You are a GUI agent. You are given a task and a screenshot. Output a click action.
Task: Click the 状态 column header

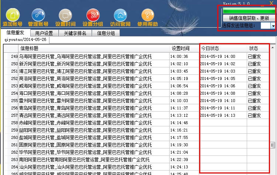[258, 48]
